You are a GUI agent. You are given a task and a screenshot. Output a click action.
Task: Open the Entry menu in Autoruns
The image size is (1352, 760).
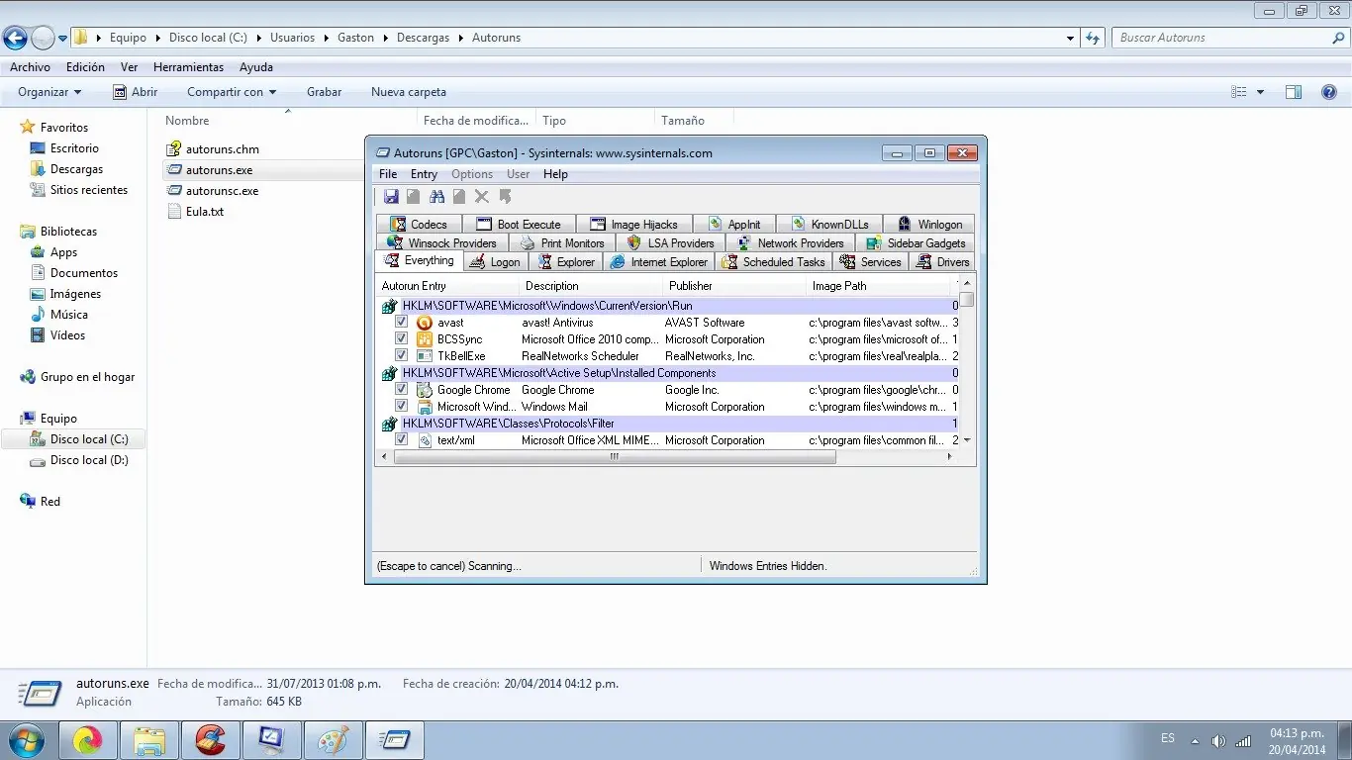pos(424,174)
